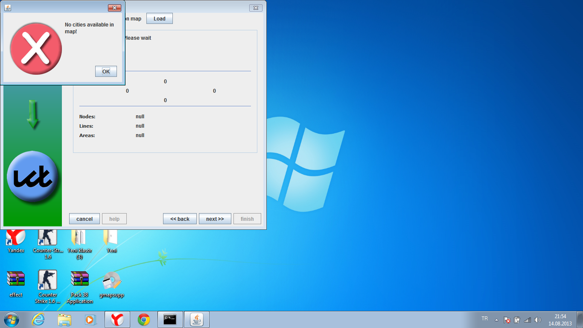Select the Counter-Strike 1.6 shortcut in the top row

(x=48, y=244)
